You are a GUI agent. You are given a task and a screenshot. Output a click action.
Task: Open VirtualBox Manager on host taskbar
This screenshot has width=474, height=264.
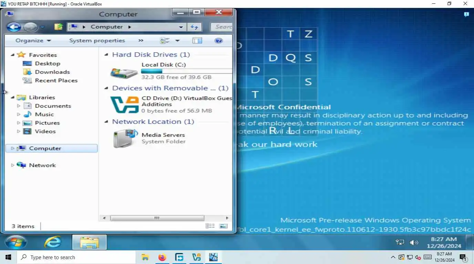pos(196,257)
